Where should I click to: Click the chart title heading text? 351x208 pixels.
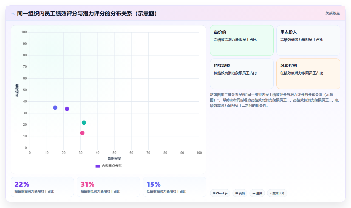pyautogui.click(x=88, y=13)
